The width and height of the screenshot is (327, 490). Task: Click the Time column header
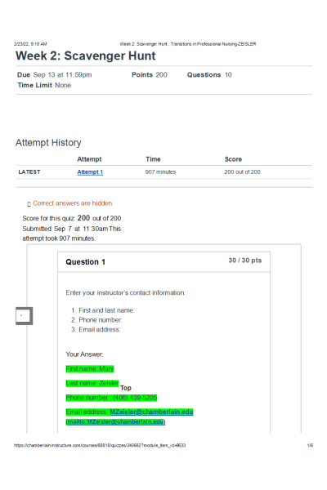153,159
